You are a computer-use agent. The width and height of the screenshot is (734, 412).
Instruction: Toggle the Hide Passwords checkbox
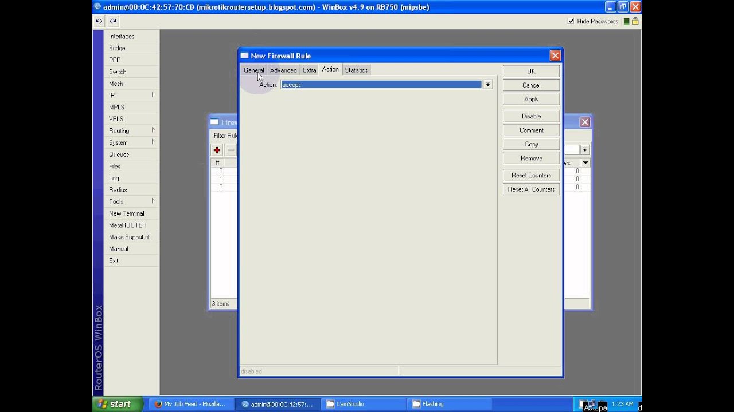[x=571, y=21]
